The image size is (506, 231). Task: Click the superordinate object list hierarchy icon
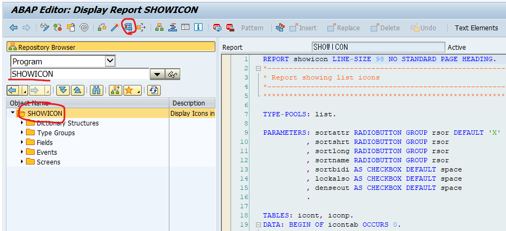point(115,90)
